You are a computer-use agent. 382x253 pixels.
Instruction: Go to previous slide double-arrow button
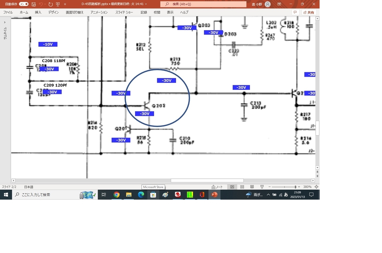317,172
